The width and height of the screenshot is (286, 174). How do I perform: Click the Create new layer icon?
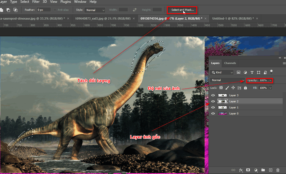pos(271,170)
